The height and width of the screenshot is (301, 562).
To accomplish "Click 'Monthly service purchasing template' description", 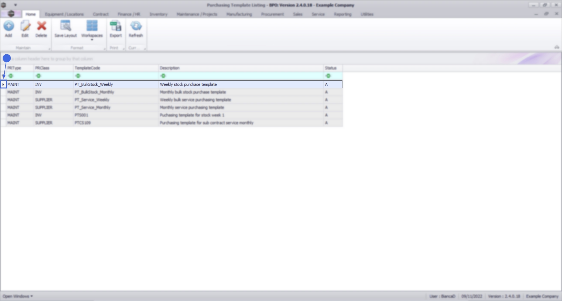I will [192, 107].
